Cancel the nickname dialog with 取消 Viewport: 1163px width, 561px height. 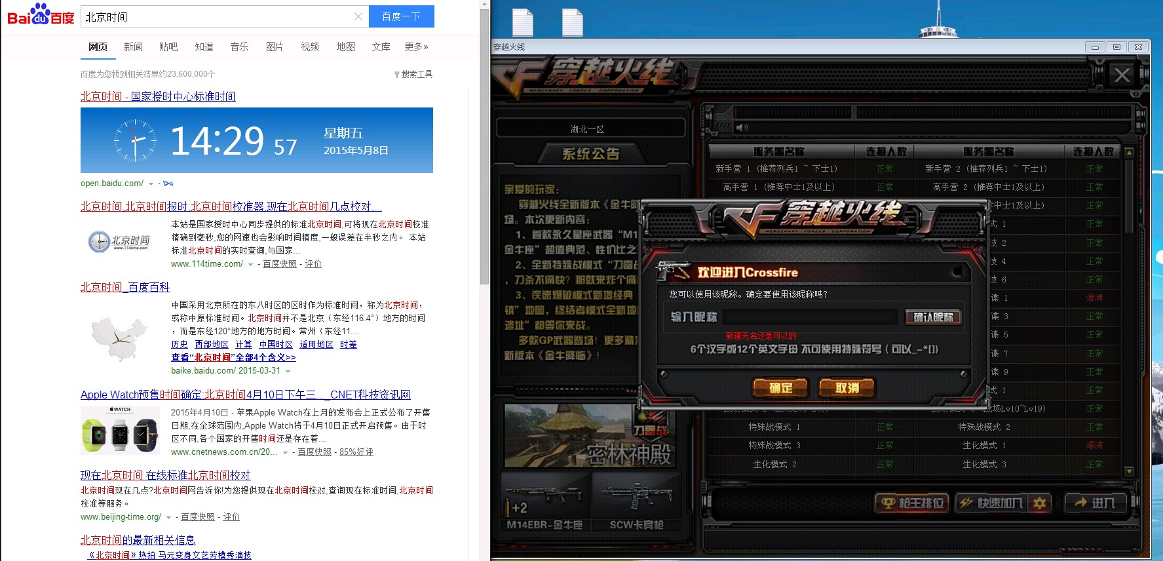[x=847, y=388]
